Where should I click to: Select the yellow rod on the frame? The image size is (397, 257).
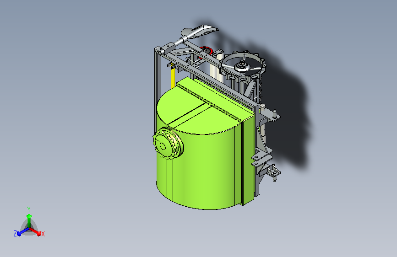pos(173,78)
